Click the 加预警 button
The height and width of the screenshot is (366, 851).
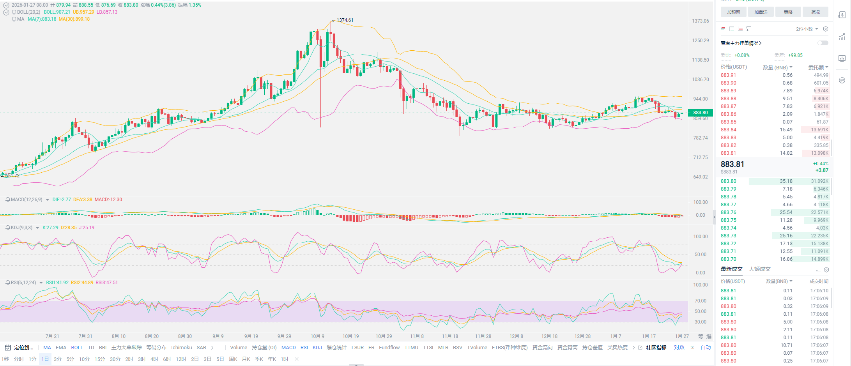[733, 12]
